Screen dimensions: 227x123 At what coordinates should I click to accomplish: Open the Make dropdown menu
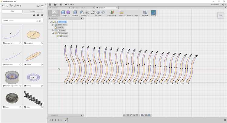click(137, 15)
